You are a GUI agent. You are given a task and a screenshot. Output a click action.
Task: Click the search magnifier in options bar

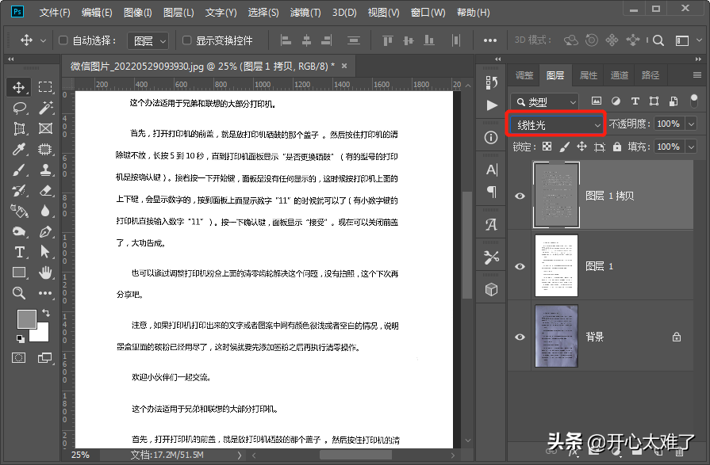[658, 40]
